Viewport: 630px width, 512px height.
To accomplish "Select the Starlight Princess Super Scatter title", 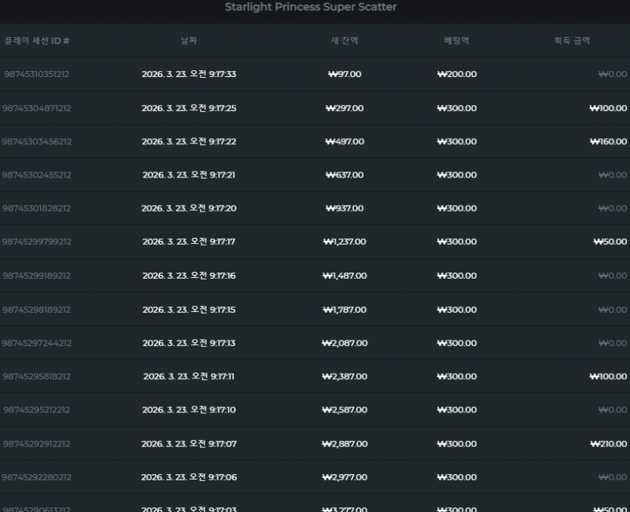I will pos(311,7).
